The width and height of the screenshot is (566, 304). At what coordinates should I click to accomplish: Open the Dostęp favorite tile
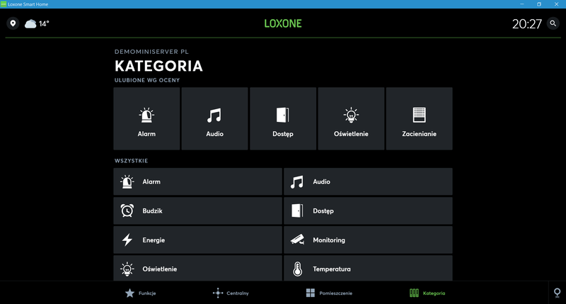point(283,118)
